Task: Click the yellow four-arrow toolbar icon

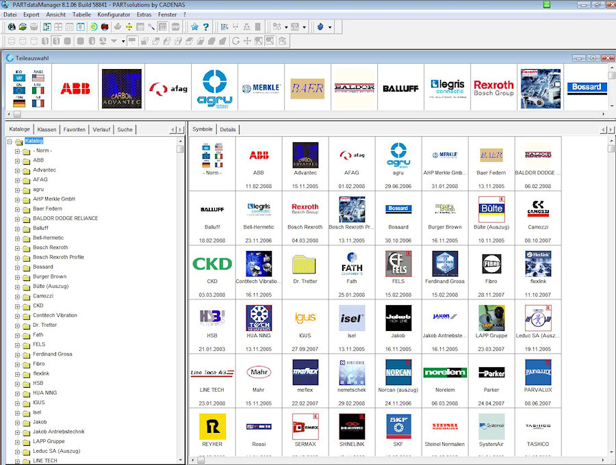Action: [x=129, y=27]
